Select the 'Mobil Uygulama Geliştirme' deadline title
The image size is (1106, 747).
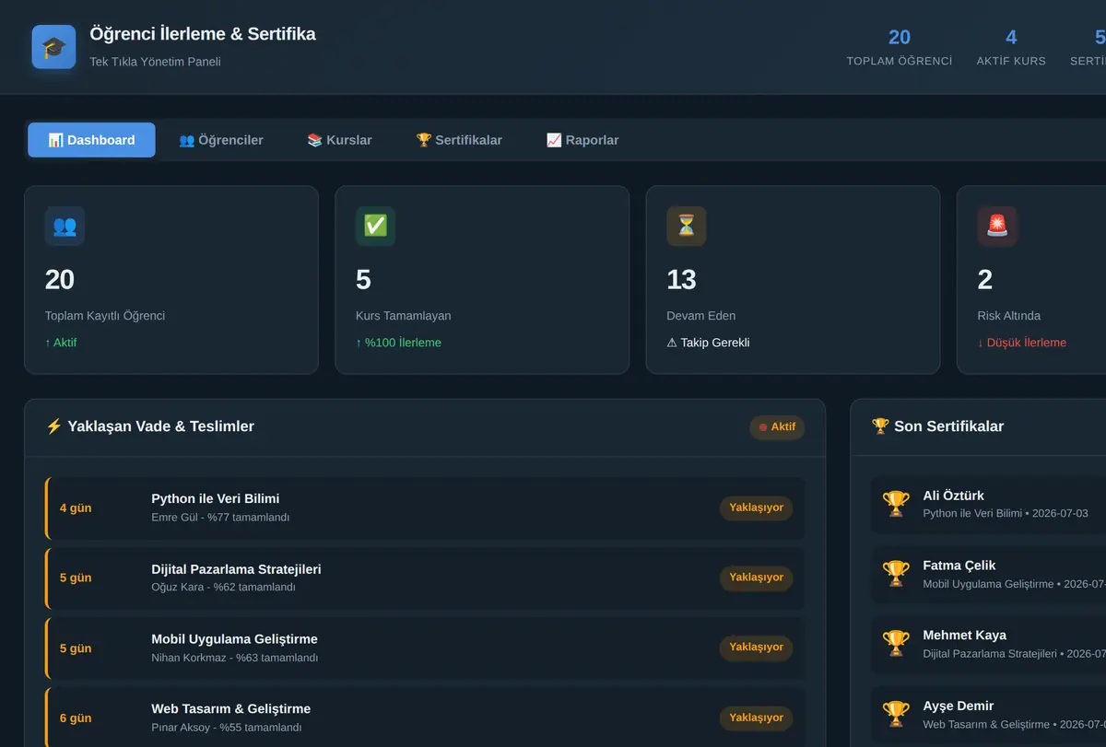pyautogui.click(x=235, y=639)
